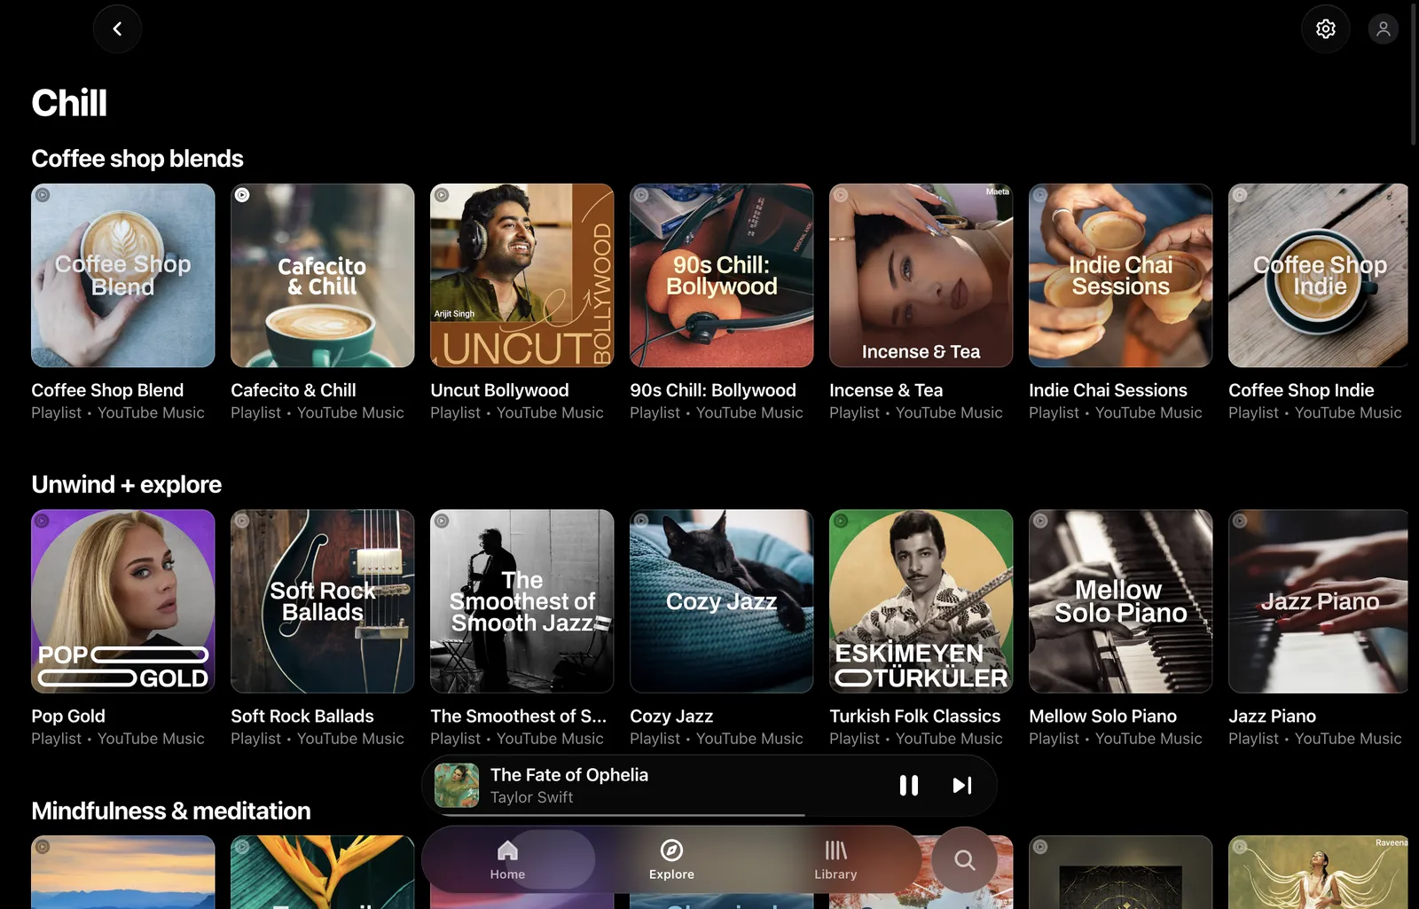Switch to the Home tab
1419x909 pixels.
[507, 860]
